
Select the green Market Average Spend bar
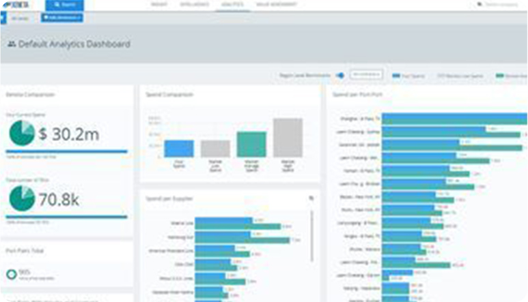click(251, 145)
